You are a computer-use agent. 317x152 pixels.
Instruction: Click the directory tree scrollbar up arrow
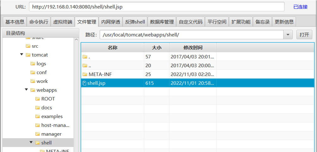[76, 39]
